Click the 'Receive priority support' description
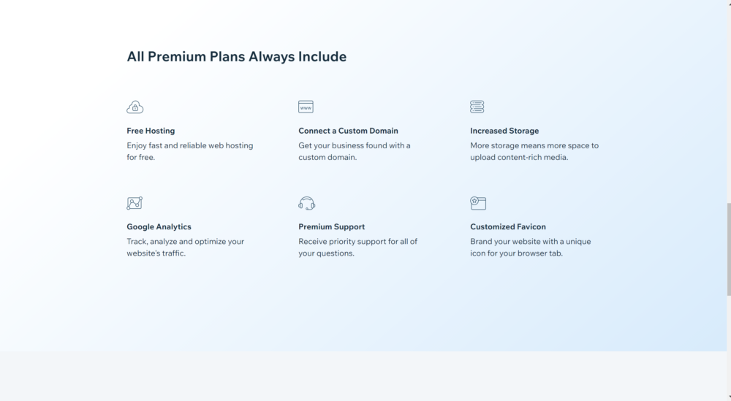This screenshot has height=401, width=731. 357,248
